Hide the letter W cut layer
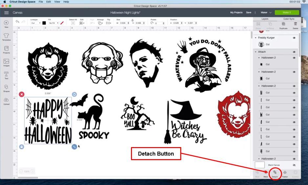Screen dimensions: 308x185 294,115
